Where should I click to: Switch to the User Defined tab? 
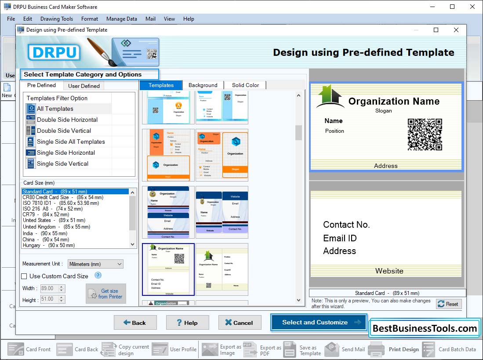coord(84,86)
